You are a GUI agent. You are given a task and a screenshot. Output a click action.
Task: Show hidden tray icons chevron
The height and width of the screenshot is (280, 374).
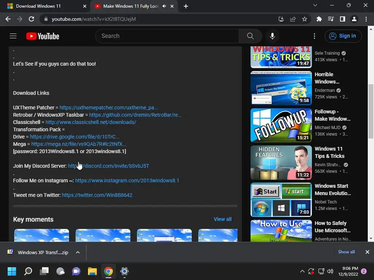[x=302, y=271]
